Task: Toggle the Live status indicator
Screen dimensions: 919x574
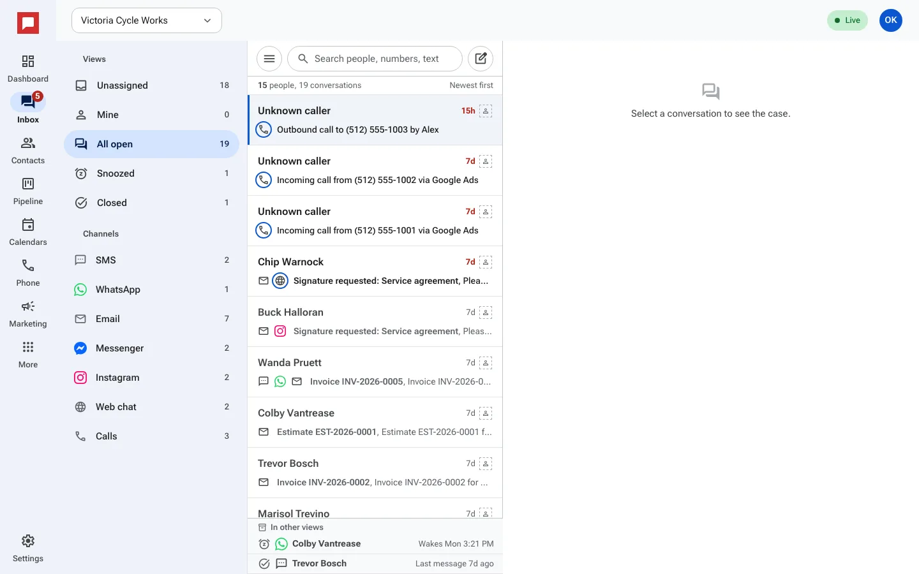Action: pos(848,20)
